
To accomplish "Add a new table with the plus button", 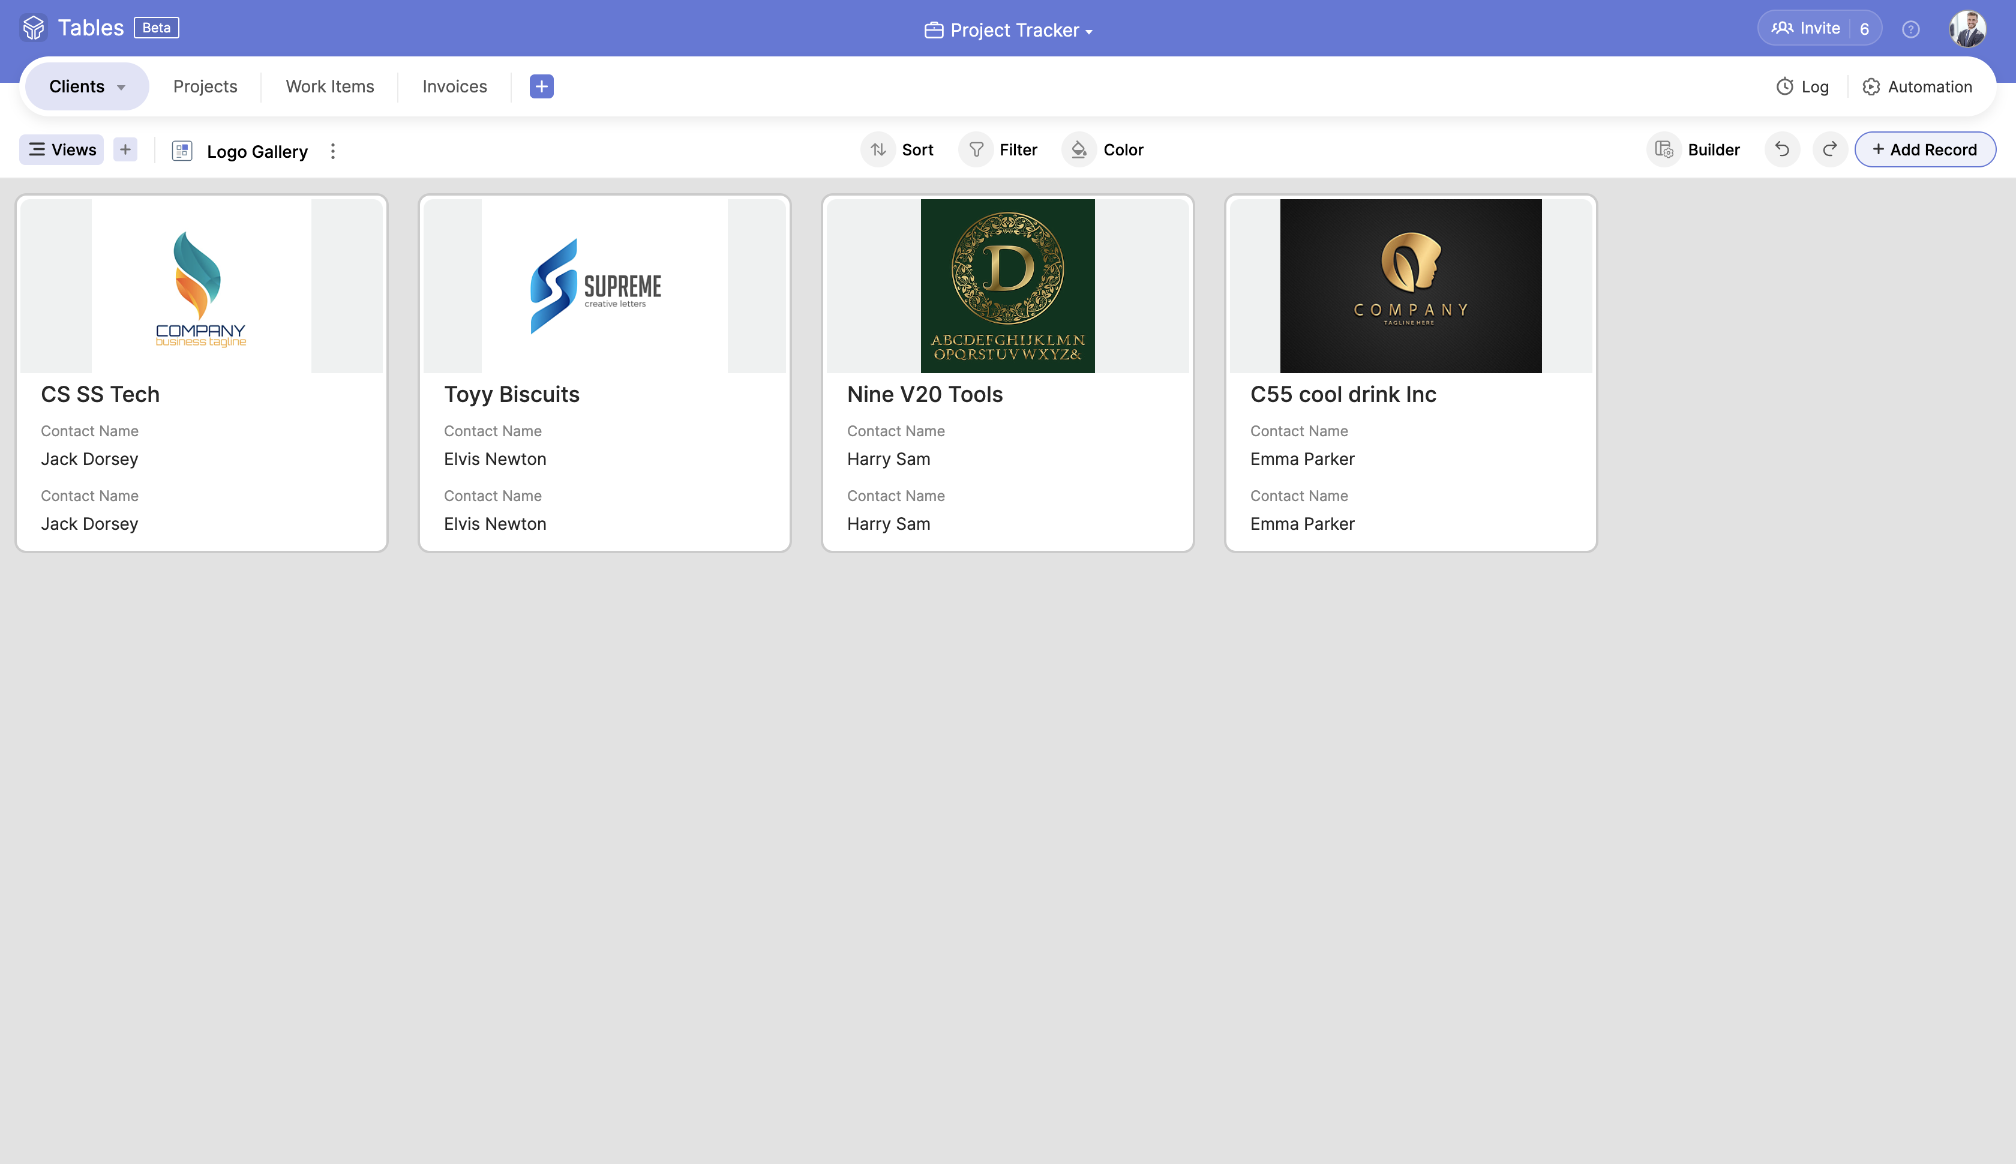I will (x=541, y=86).
